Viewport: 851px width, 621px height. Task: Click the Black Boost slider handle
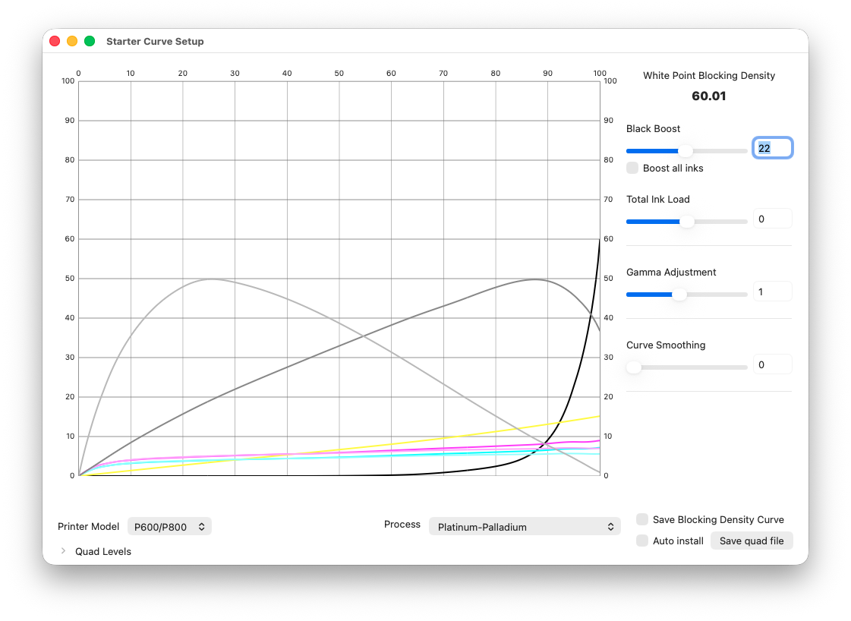pos(686,151)
